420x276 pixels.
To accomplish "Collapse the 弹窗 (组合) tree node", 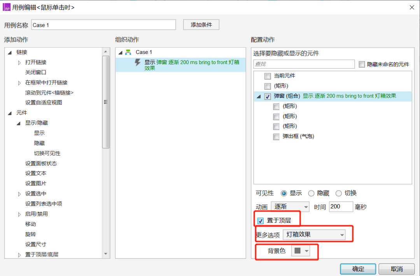I will click(x=259, y=97).
